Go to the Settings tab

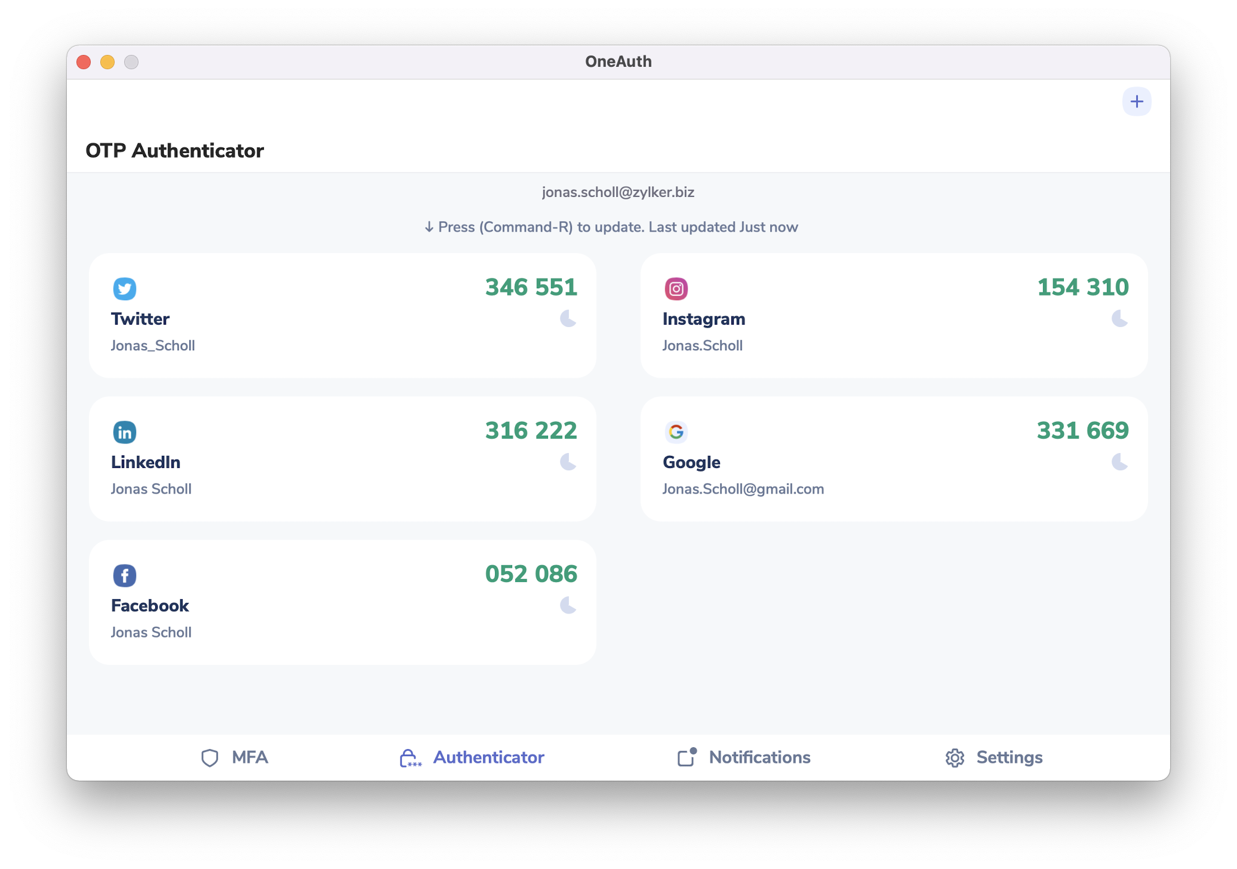(x=994, y=757)
